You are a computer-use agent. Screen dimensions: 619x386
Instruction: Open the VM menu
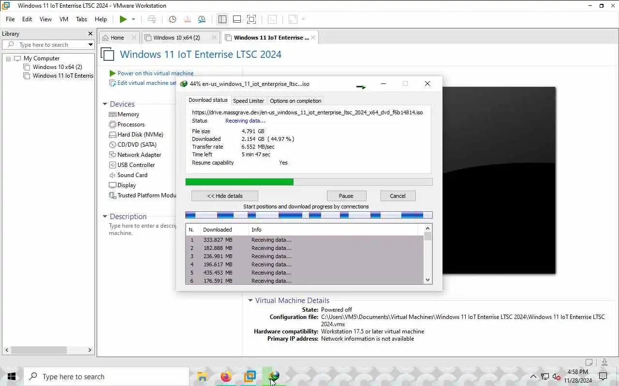pyautogui.click(x=64, y=19)
